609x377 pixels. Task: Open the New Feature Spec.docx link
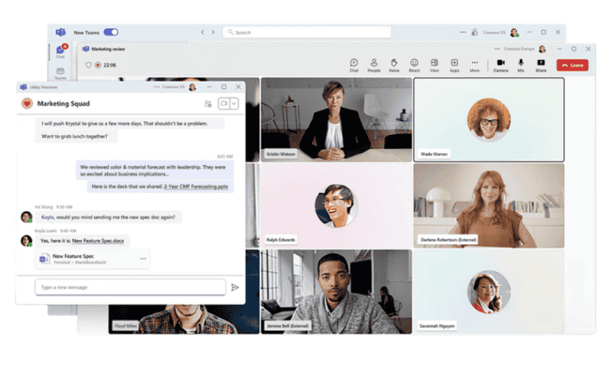[98, 241]
